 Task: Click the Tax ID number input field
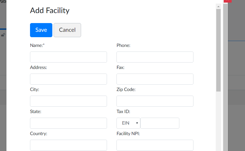(160, 123)
